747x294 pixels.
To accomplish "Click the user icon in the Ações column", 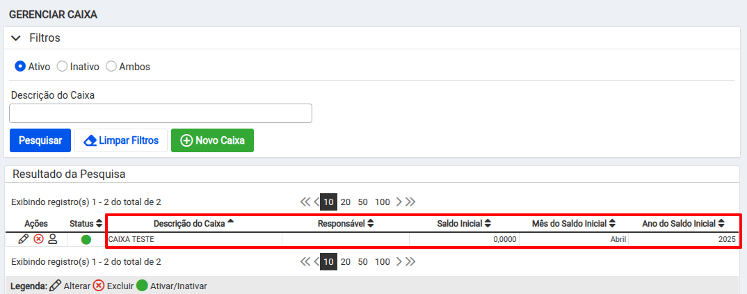I will click(53, 239).
